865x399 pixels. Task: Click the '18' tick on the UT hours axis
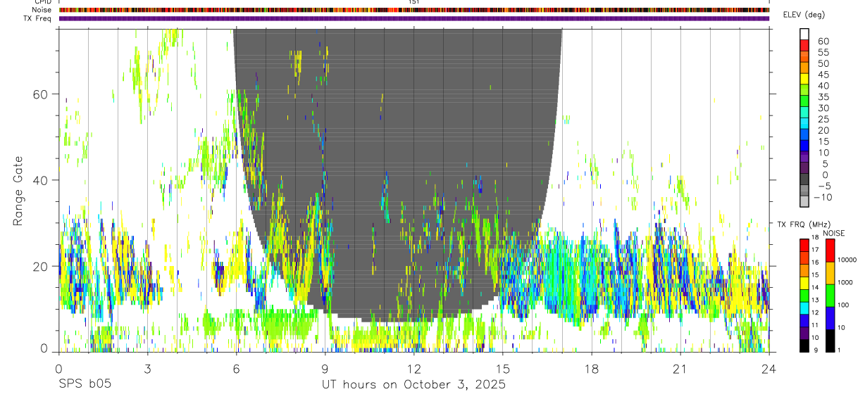coord(591,368)
